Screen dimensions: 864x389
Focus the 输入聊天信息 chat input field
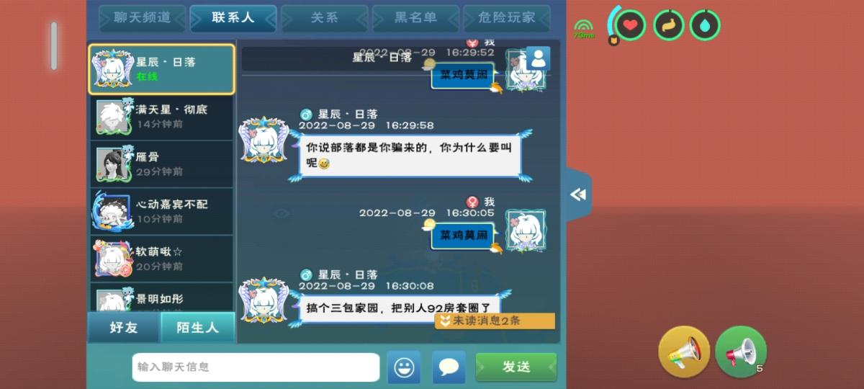coord(256,367)
